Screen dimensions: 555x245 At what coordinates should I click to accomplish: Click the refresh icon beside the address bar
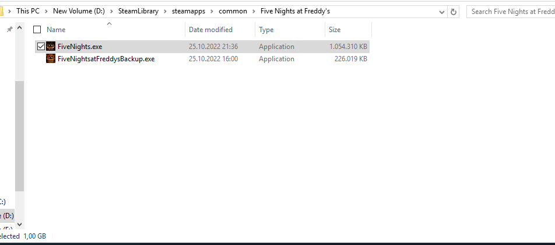(454, 11)
